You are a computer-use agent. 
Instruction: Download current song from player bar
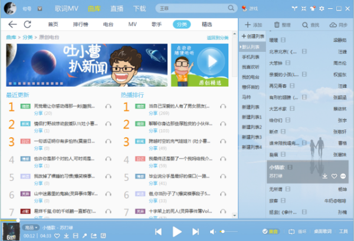click(66, 236)
